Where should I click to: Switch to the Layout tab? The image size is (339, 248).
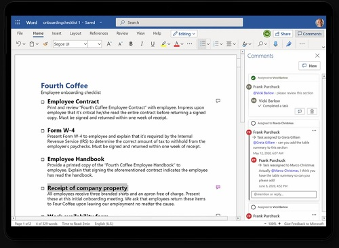point(75,33)
